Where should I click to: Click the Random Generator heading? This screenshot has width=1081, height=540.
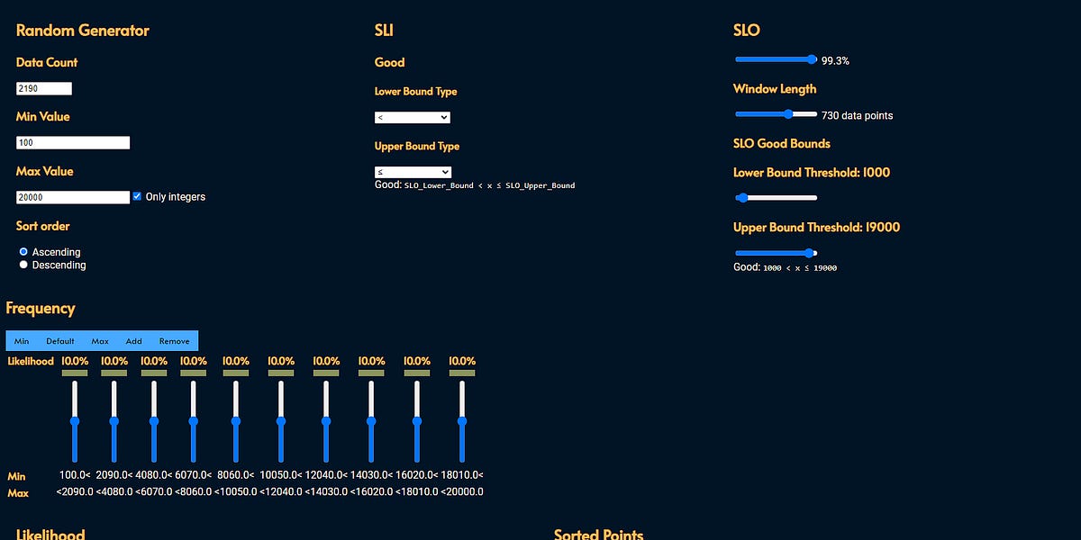83,31
